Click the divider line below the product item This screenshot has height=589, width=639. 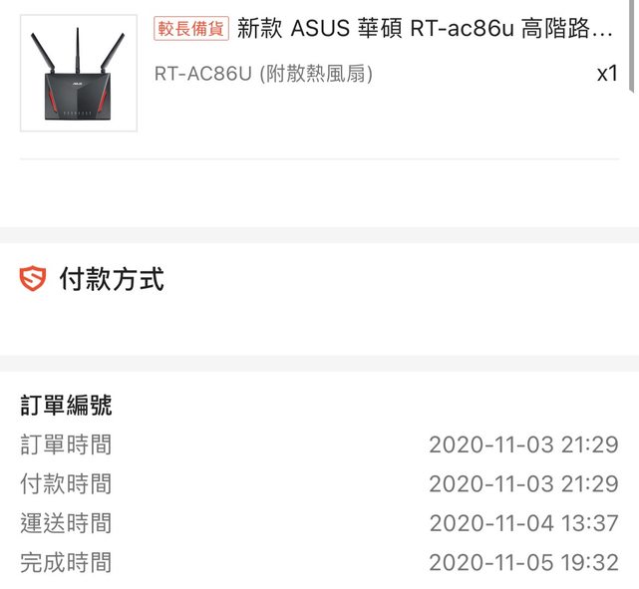[x=319, y=159]
